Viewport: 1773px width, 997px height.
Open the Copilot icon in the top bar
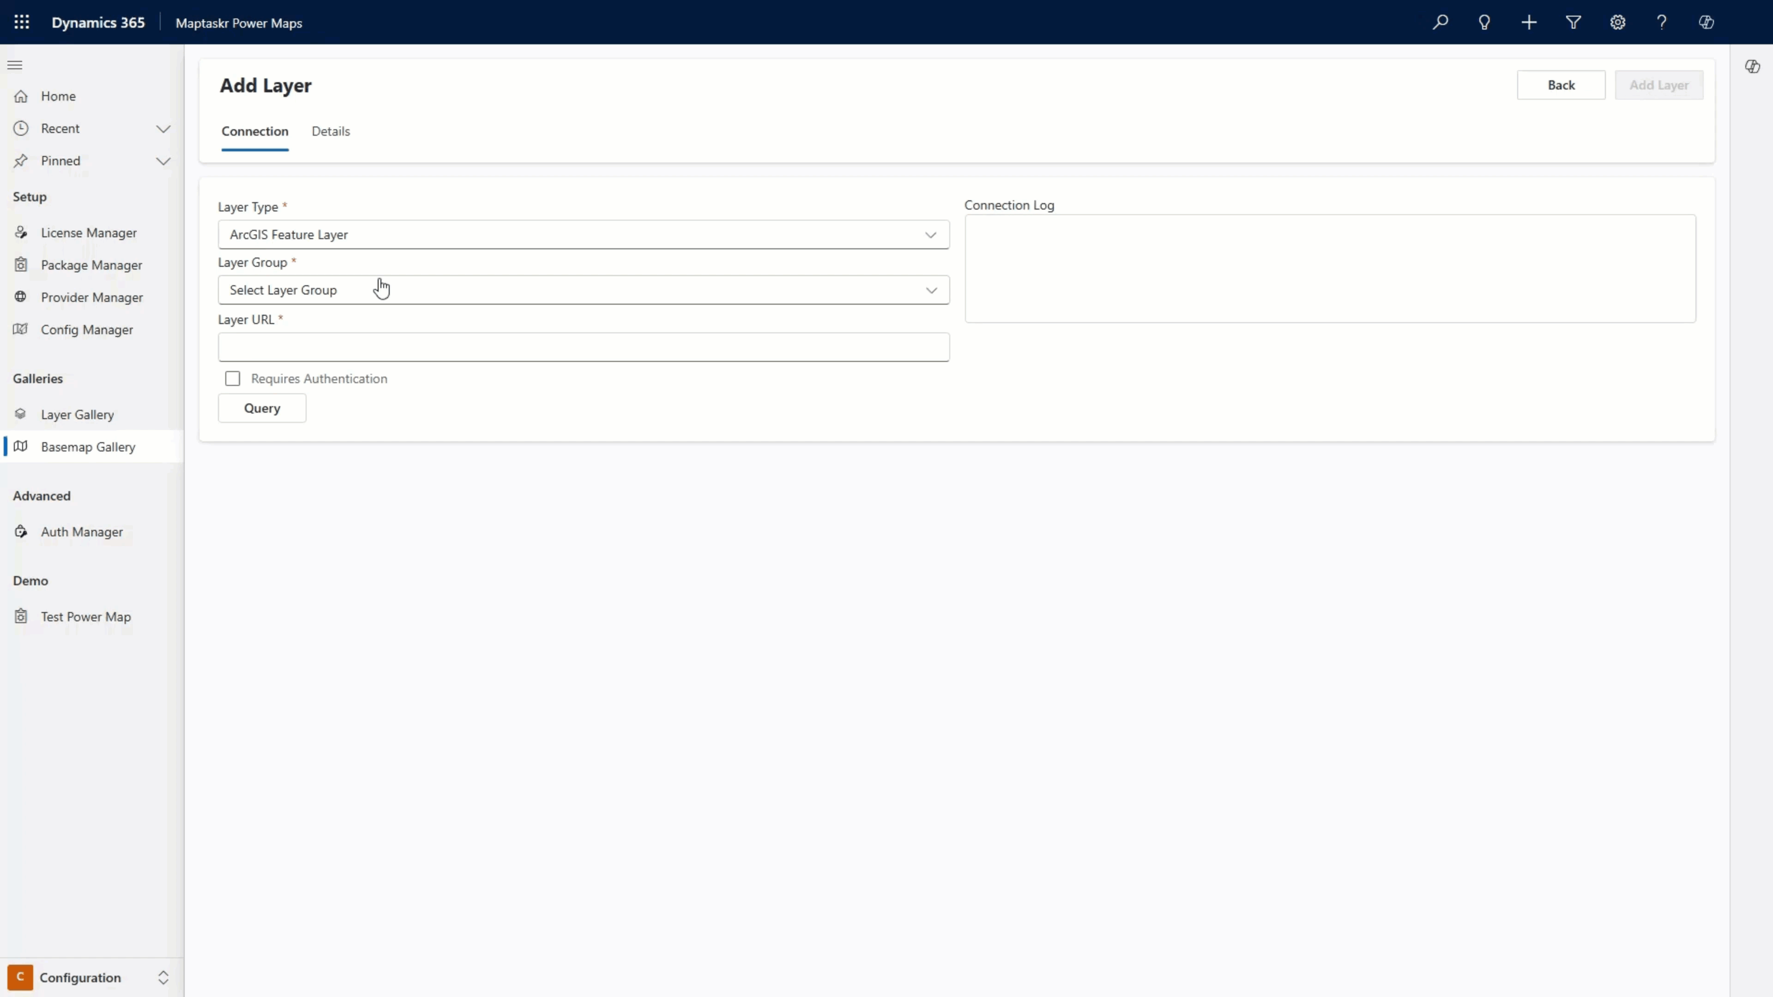click(x=1706, y=22)
